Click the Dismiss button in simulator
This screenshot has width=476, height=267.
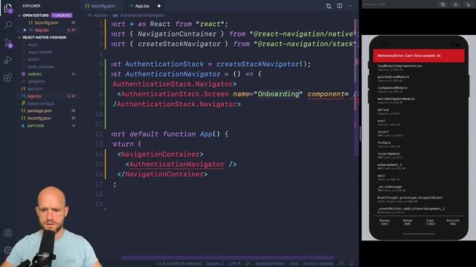385,222
